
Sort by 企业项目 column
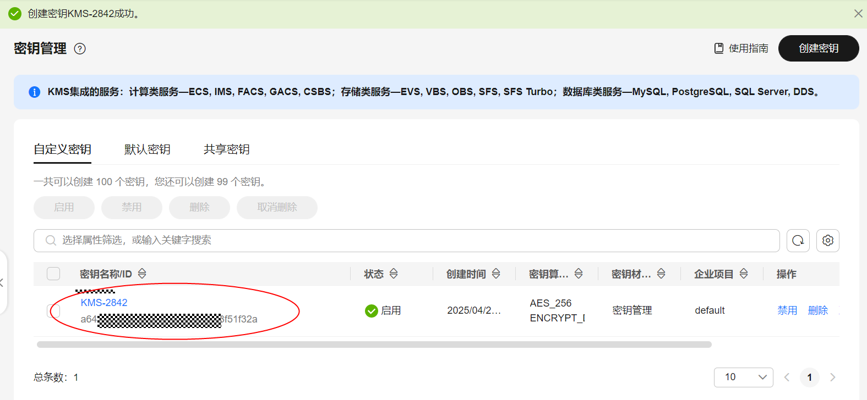pyautogui.click(x=744, y=274)
